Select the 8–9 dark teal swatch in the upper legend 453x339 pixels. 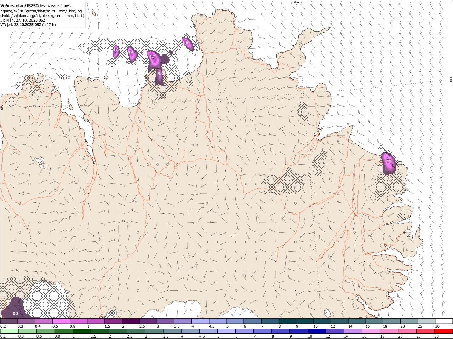tap(287, 321)
